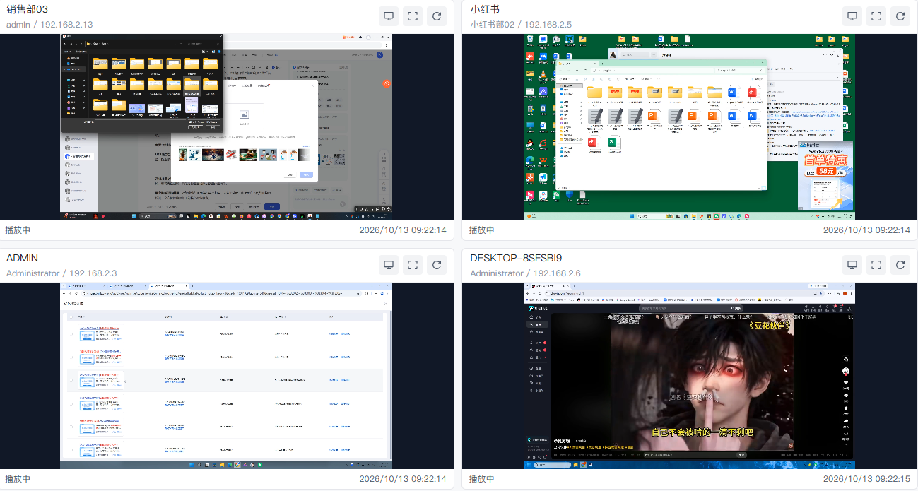Click the device name ADMIN

click(23, 258)
